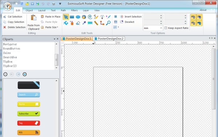218x137 pixels.
Task: Select the orange RSS button clipart
Action: [29, 132]
